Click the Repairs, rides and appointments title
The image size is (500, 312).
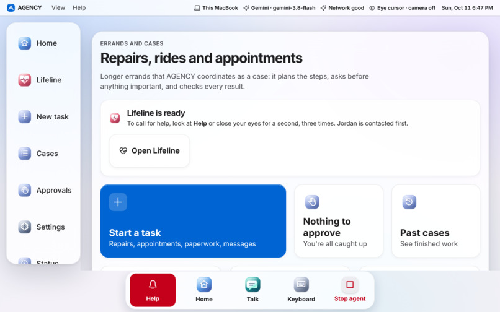201,58
